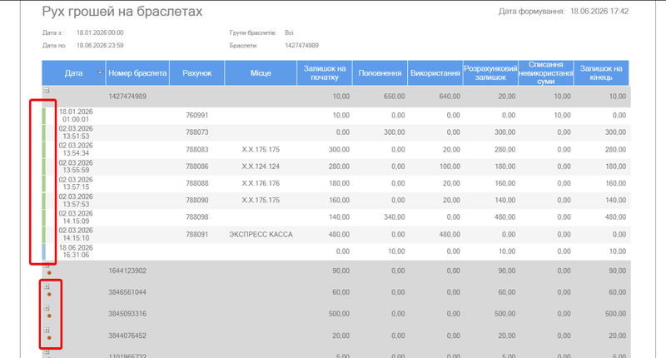The width and height of the screenshot is (666, 358).
Task: Select bracelet number 1644123902
Action: (x=127, y=271)
